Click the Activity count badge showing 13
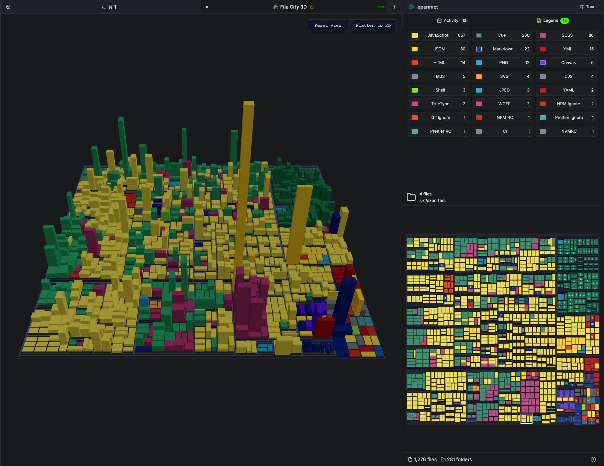 (465, 20)
